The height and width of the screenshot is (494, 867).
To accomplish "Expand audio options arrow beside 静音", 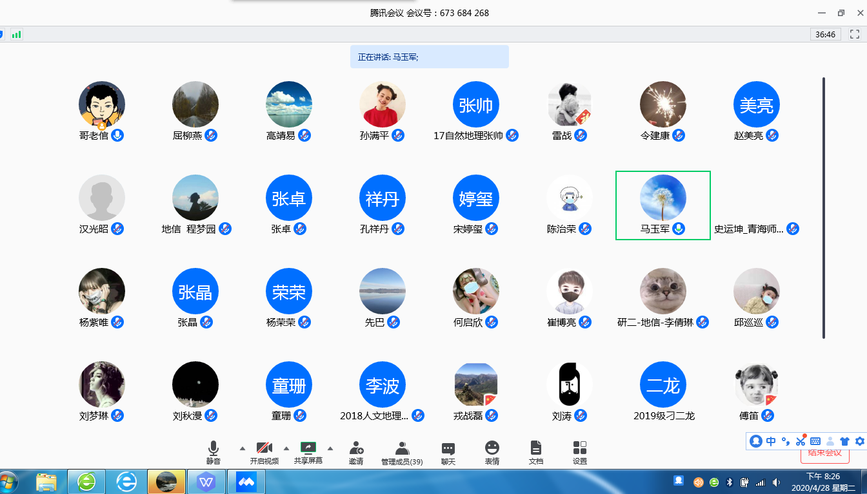I will click(x=243, y=448).
